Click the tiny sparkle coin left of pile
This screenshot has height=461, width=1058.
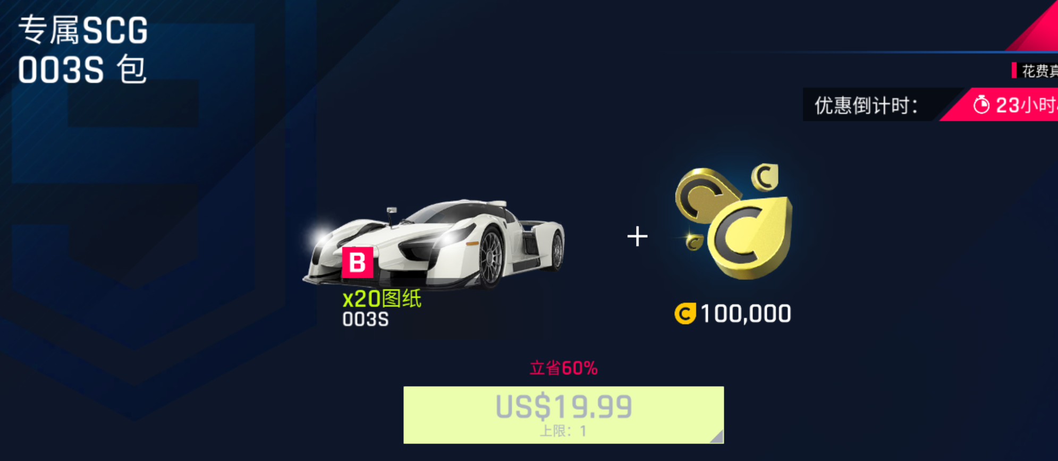click(x=693, y=242)
